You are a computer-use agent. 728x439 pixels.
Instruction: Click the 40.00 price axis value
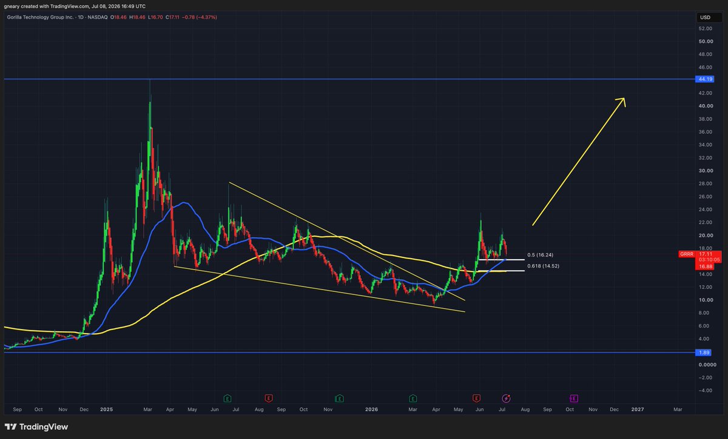point(705,106)
